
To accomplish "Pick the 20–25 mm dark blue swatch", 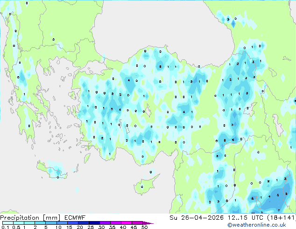I will pos(84,223).
